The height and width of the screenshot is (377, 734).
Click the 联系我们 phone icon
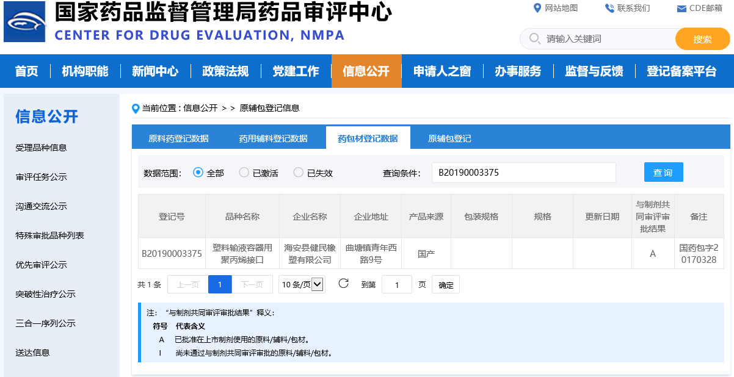(x=609, y=8)
